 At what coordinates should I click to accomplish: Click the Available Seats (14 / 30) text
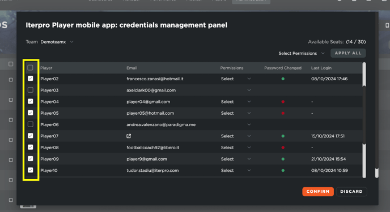tap(337, 42)
